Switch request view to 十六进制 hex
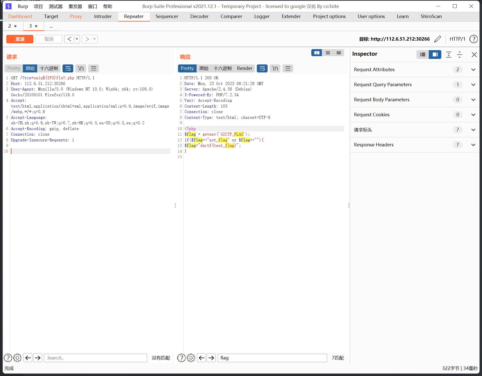Image resolution: width=482 pixels, height=376 pixels. click(x=49, y=68)
